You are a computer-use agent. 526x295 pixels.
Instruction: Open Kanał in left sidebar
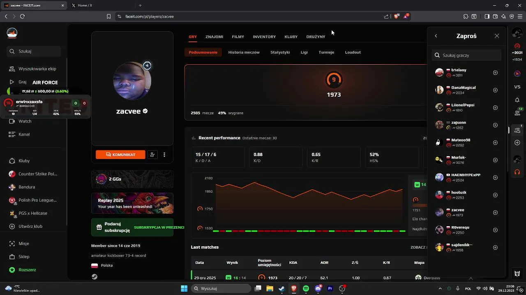(19, 134)
